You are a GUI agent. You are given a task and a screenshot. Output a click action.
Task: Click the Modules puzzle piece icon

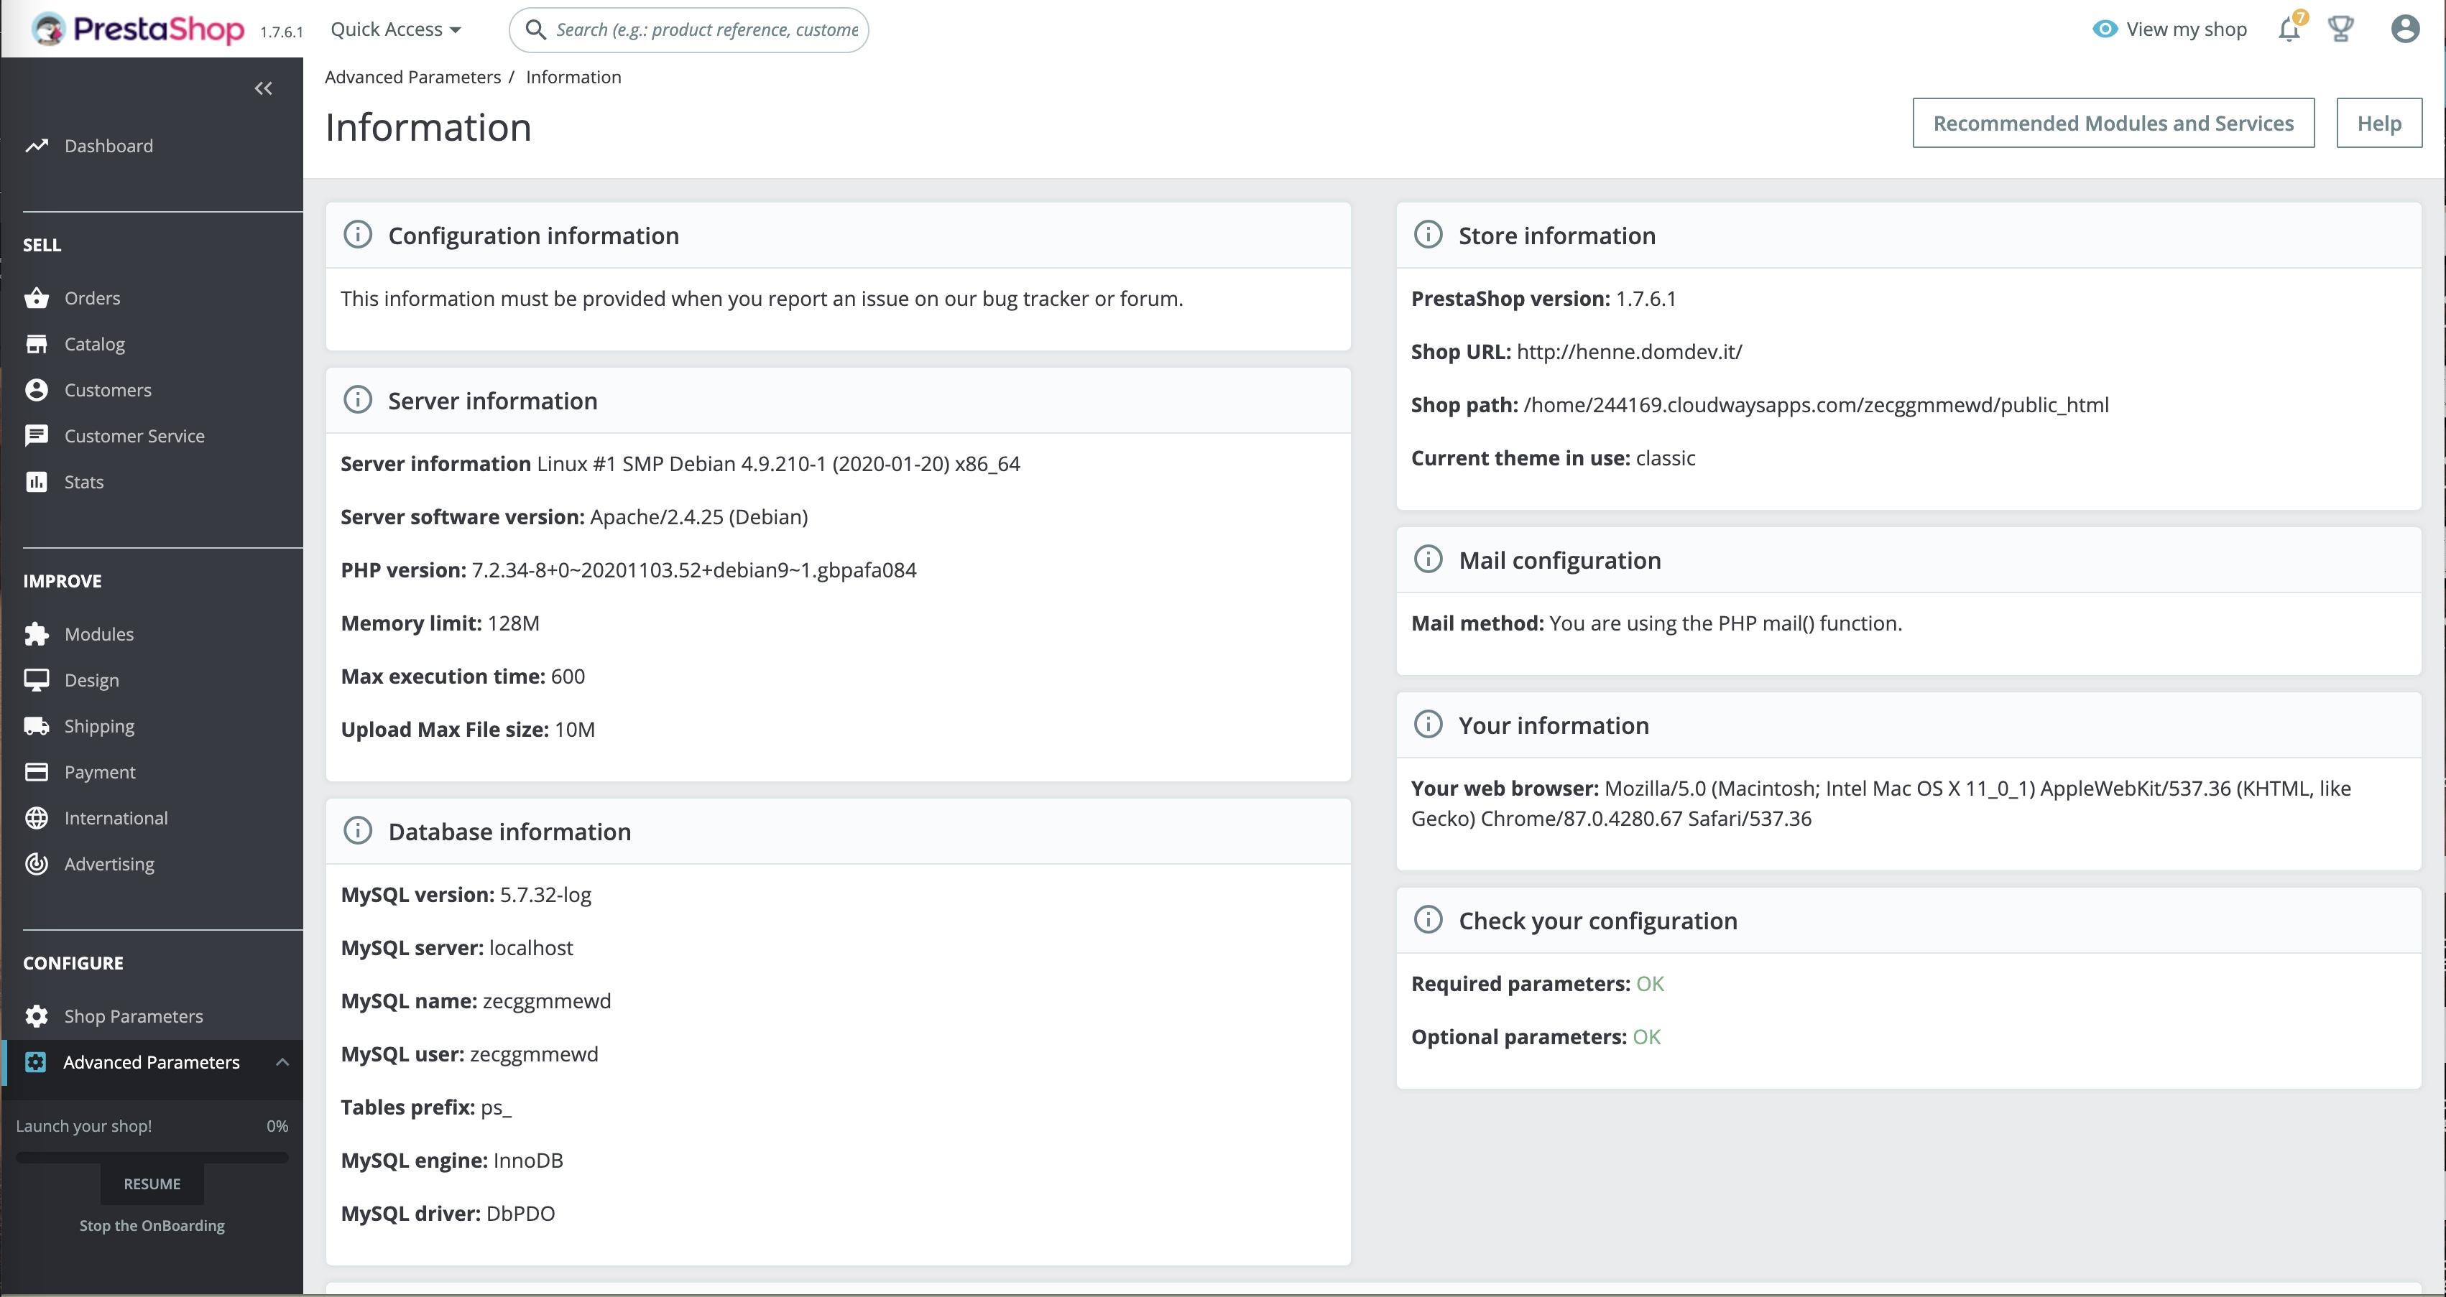coord(36,634)
